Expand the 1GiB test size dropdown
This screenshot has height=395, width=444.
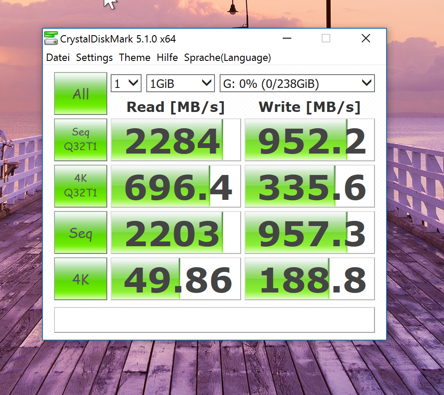pyautogui.click(x=180, y=83)
